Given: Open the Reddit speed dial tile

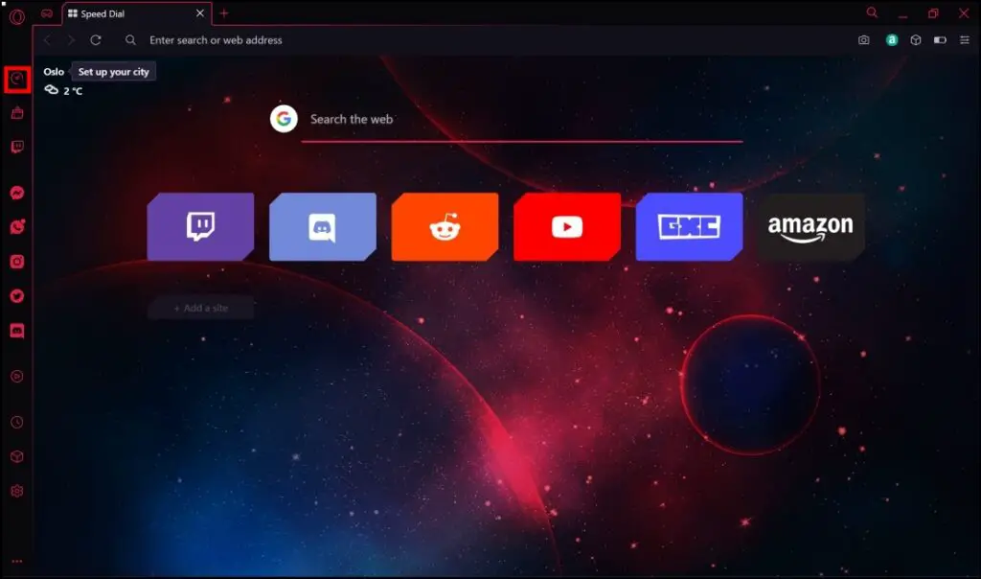Looking at the screenshot, I should point(445,226).
